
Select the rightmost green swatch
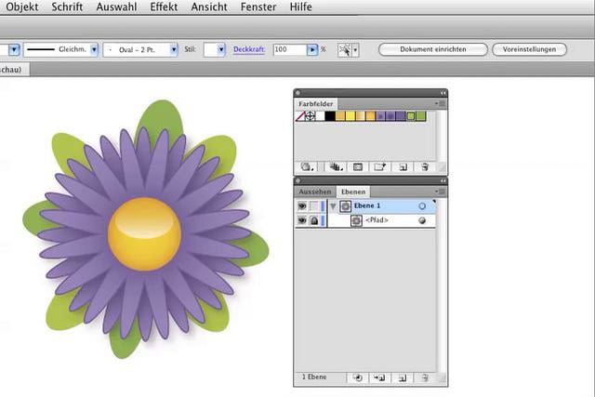point(421,116)
